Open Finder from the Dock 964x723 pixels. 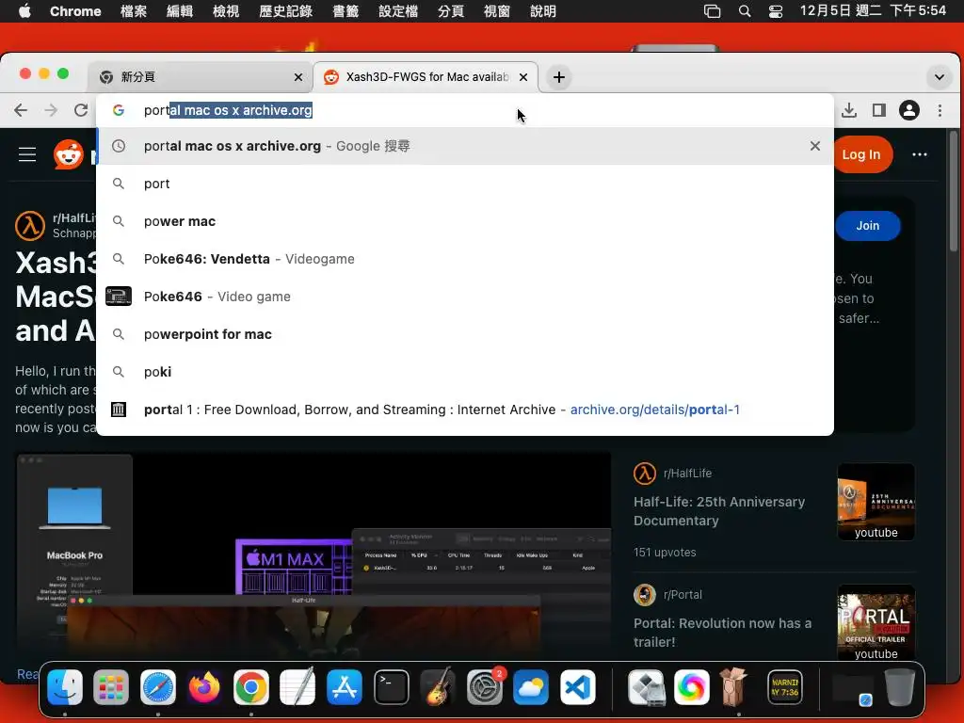pos(65,687)
